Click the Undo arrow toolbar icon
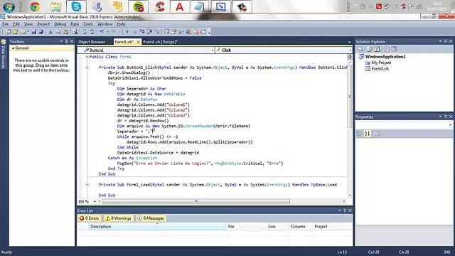 (x=101, y=32)
